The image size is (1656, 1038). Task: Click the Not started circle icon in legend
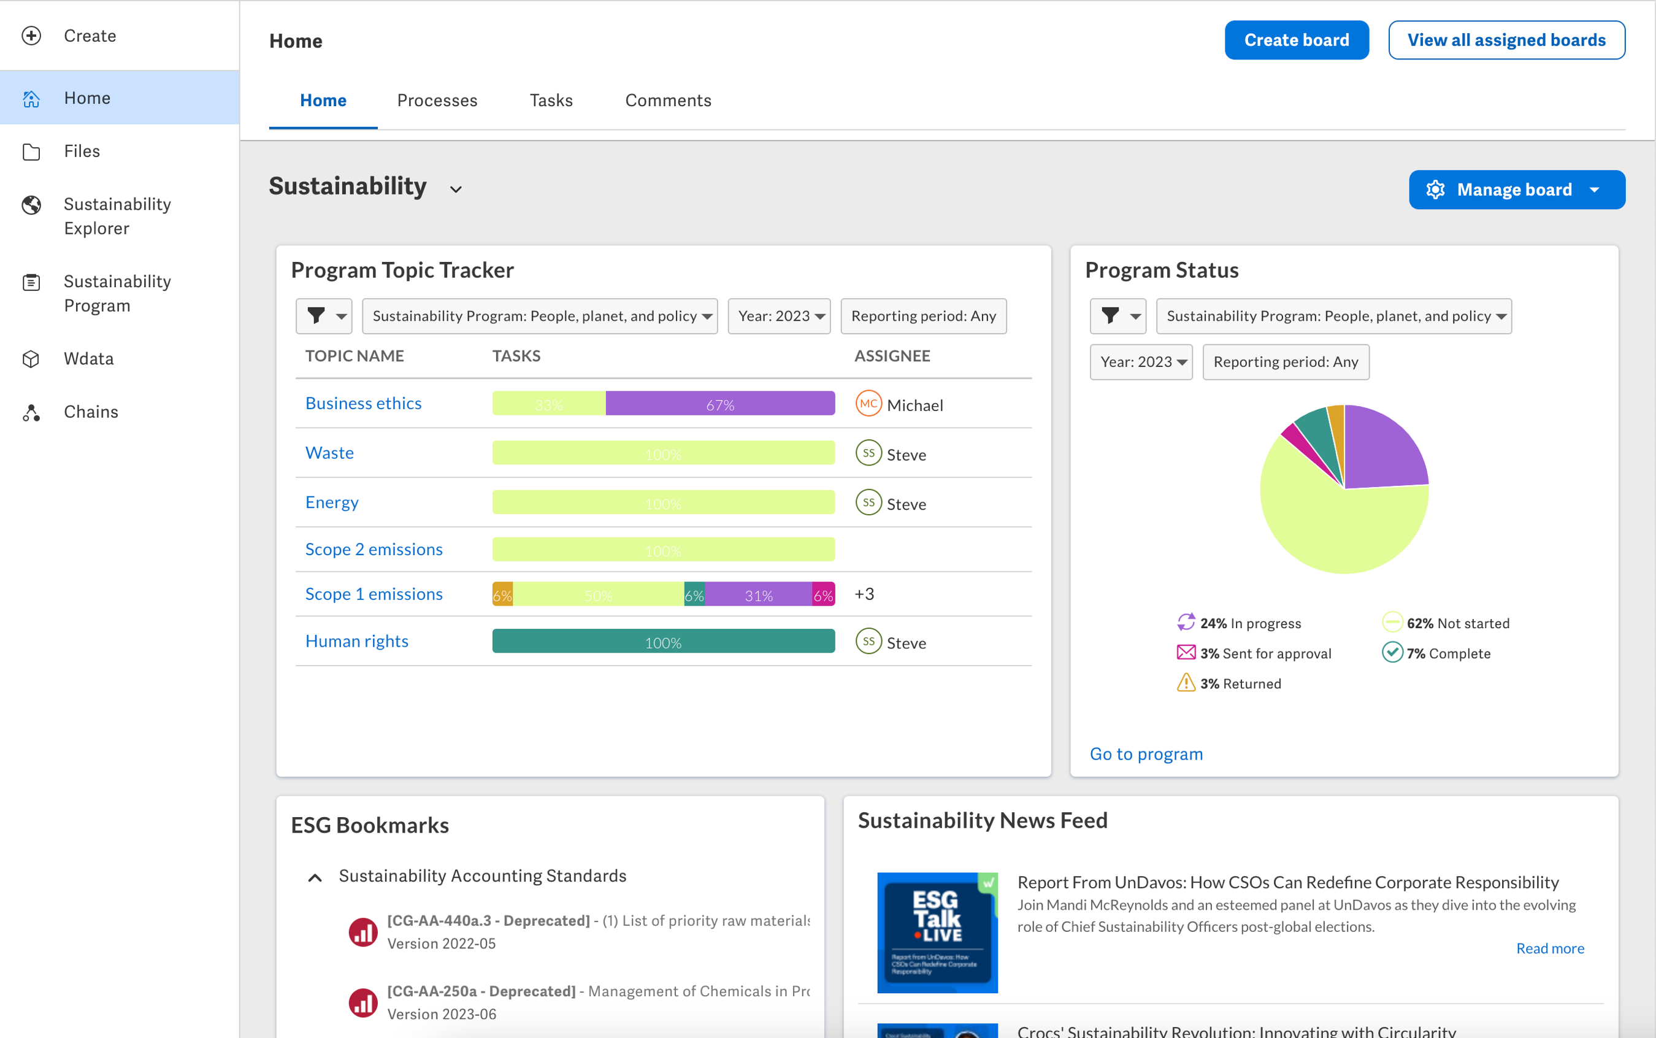point(1391,622)
